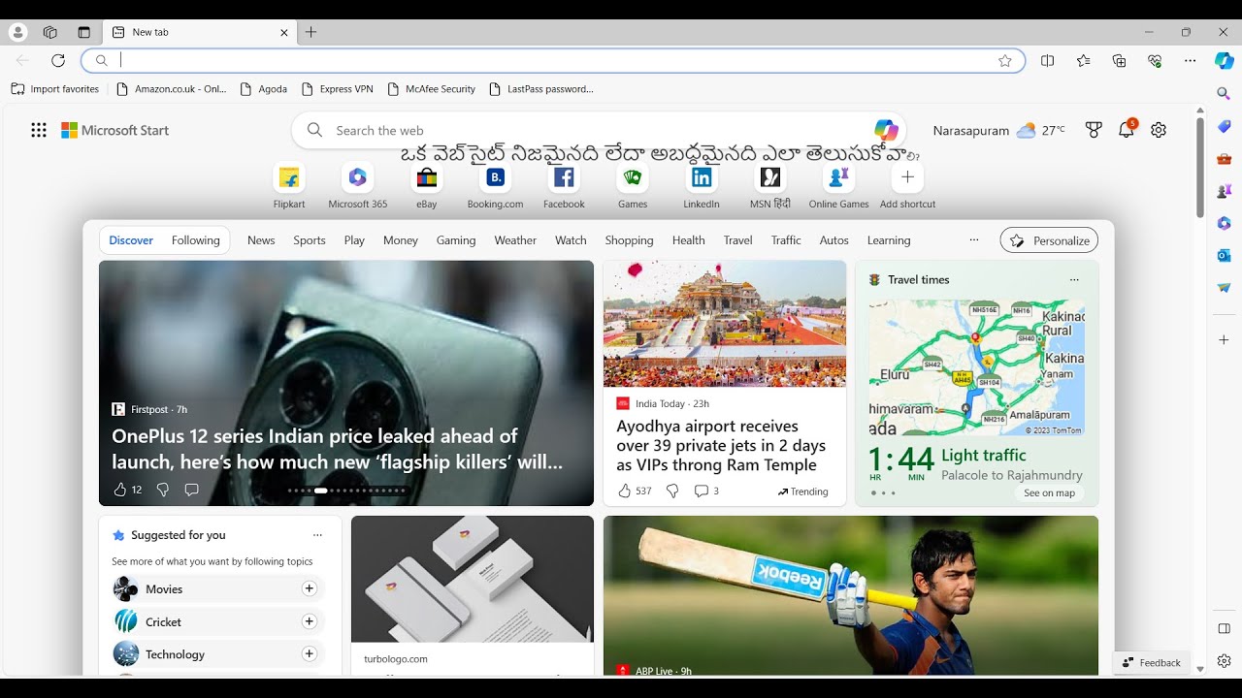
Task: Click the Copilot icon in web search box
Action: 886,130
